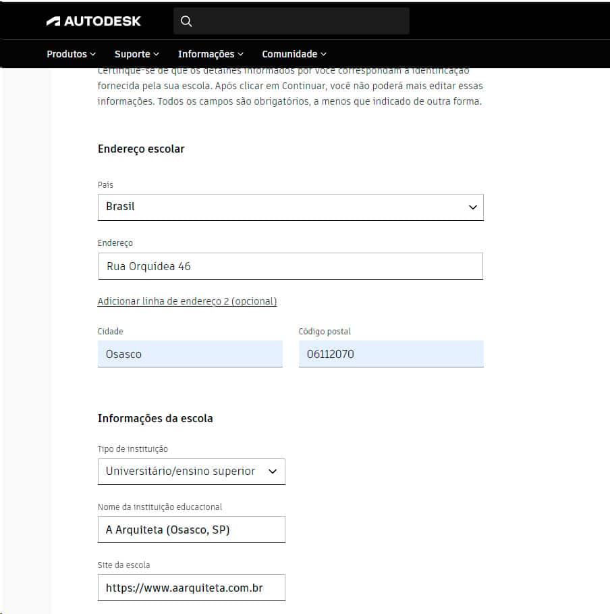Image resolution: width=610 pixels, height=614 pixels.
Task: Click the País dropdown arrow
Action: click(x=472, y=207)
